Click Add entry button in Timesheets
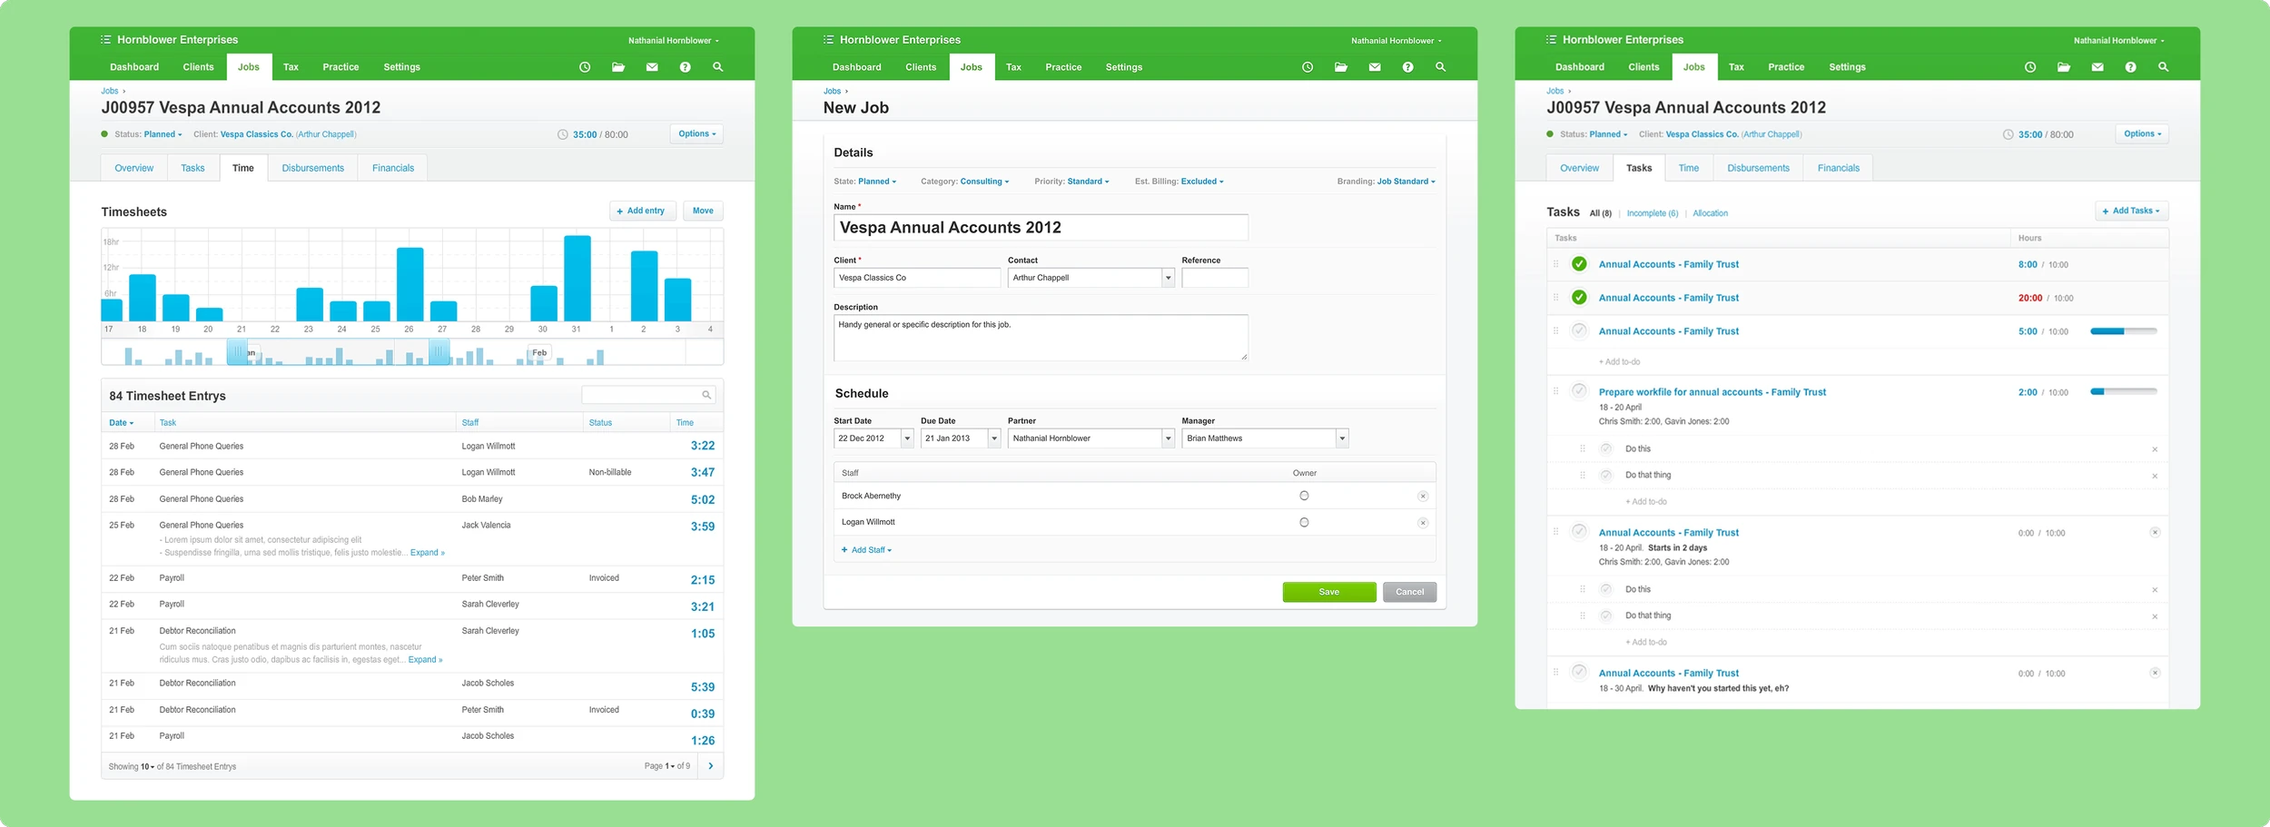The image size is (2270, 827). coord(643,211)
